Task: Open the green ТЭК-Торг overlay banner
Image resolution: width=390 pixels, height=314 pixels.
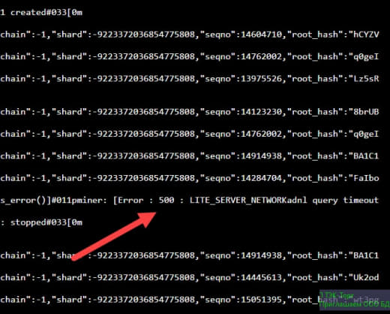Action: (355, 300)
